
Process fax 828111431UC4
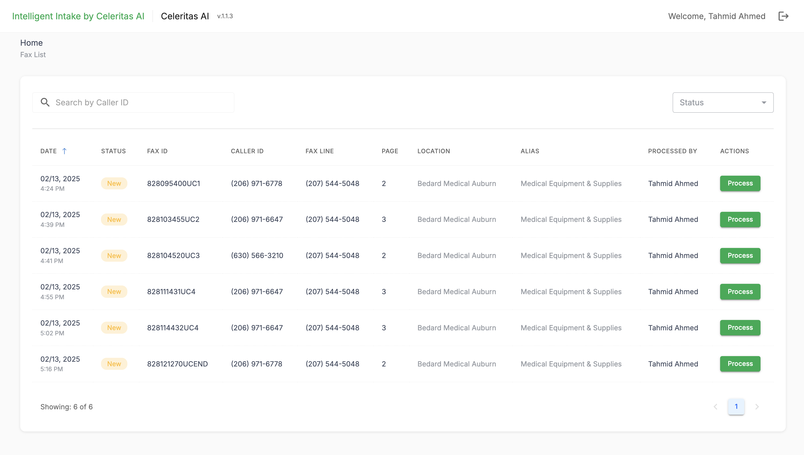(x=740, y=292)
